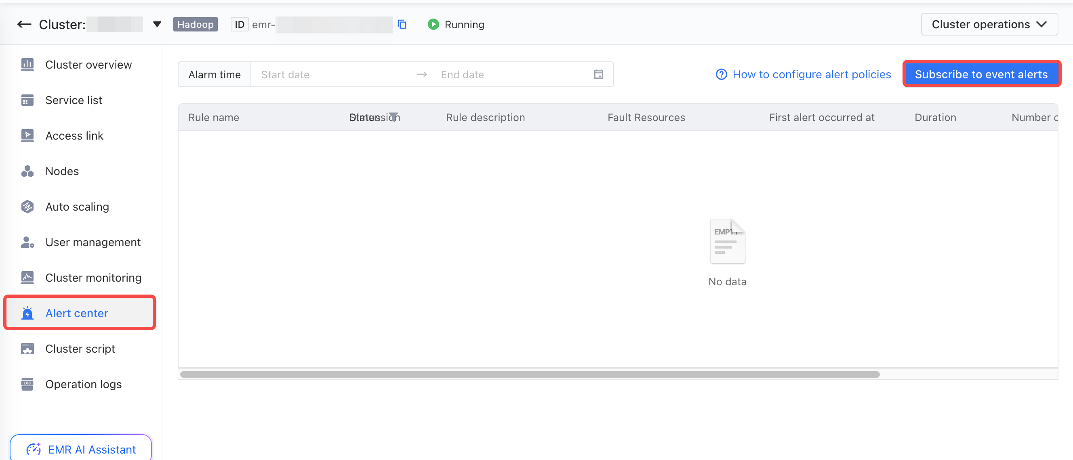The image size is (1073, 460).
Task: Click the Hadoop cluster type tag
Action: pyautogui.click(x=196, y=24)
